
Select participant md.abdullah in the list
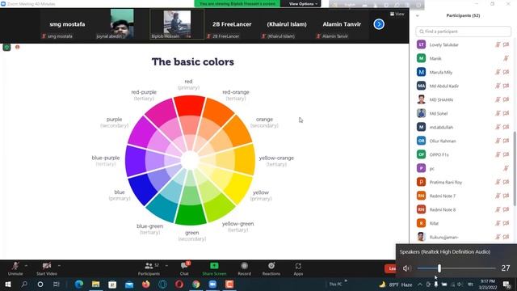[x=463, y=127]
